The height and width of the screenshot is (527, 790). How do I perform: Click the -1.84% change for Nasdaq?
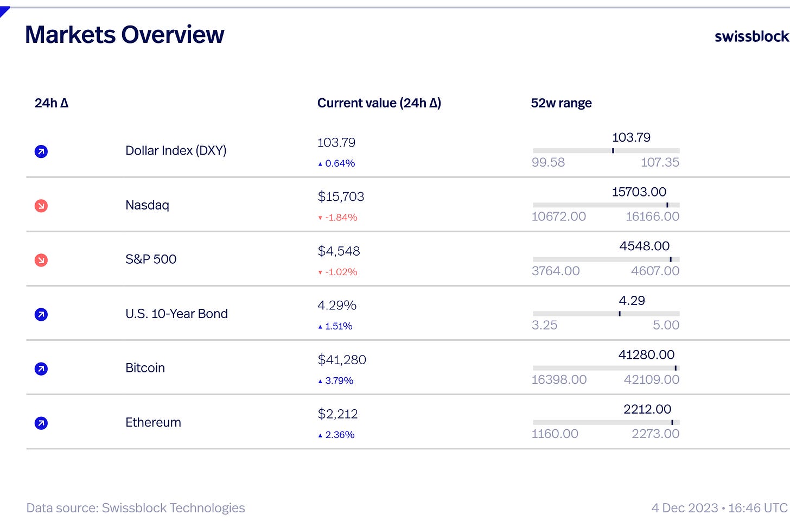337,218
